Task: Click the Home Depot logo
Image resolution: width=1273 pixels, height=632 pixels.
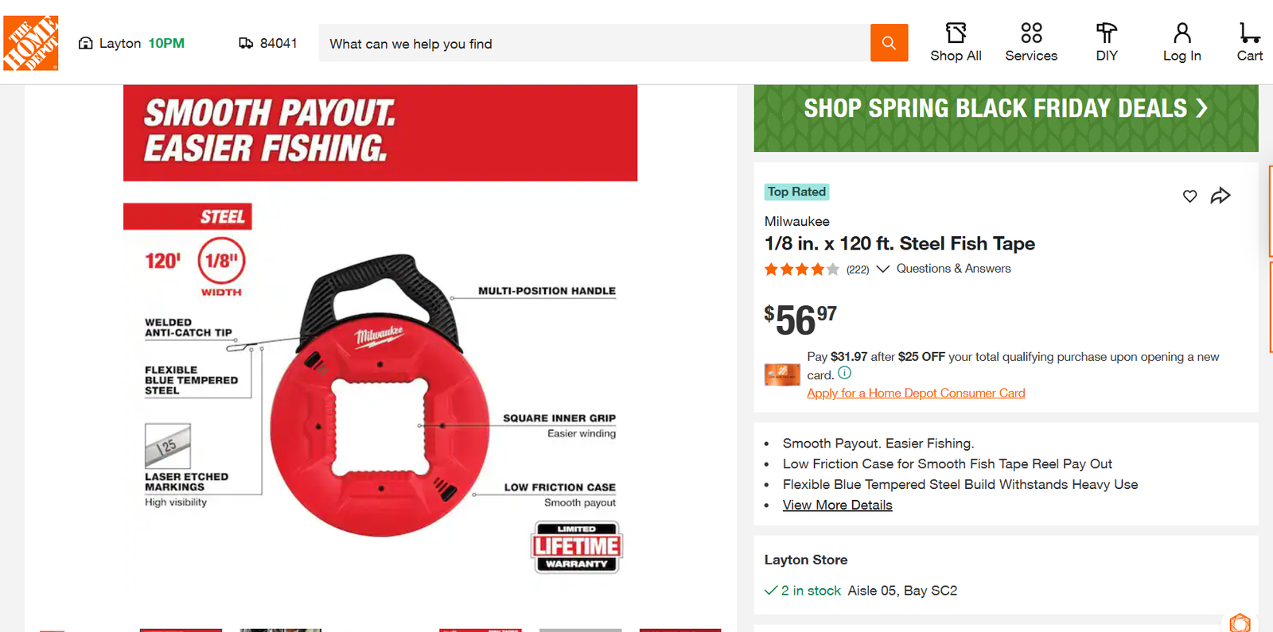Action: [x=31, y=43]
